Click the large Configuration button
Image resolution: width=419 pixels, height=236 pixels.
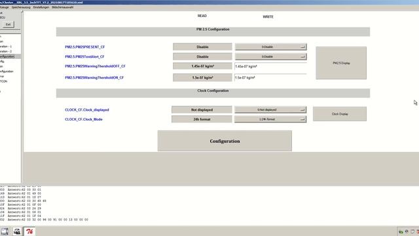(x=225, y=141)
